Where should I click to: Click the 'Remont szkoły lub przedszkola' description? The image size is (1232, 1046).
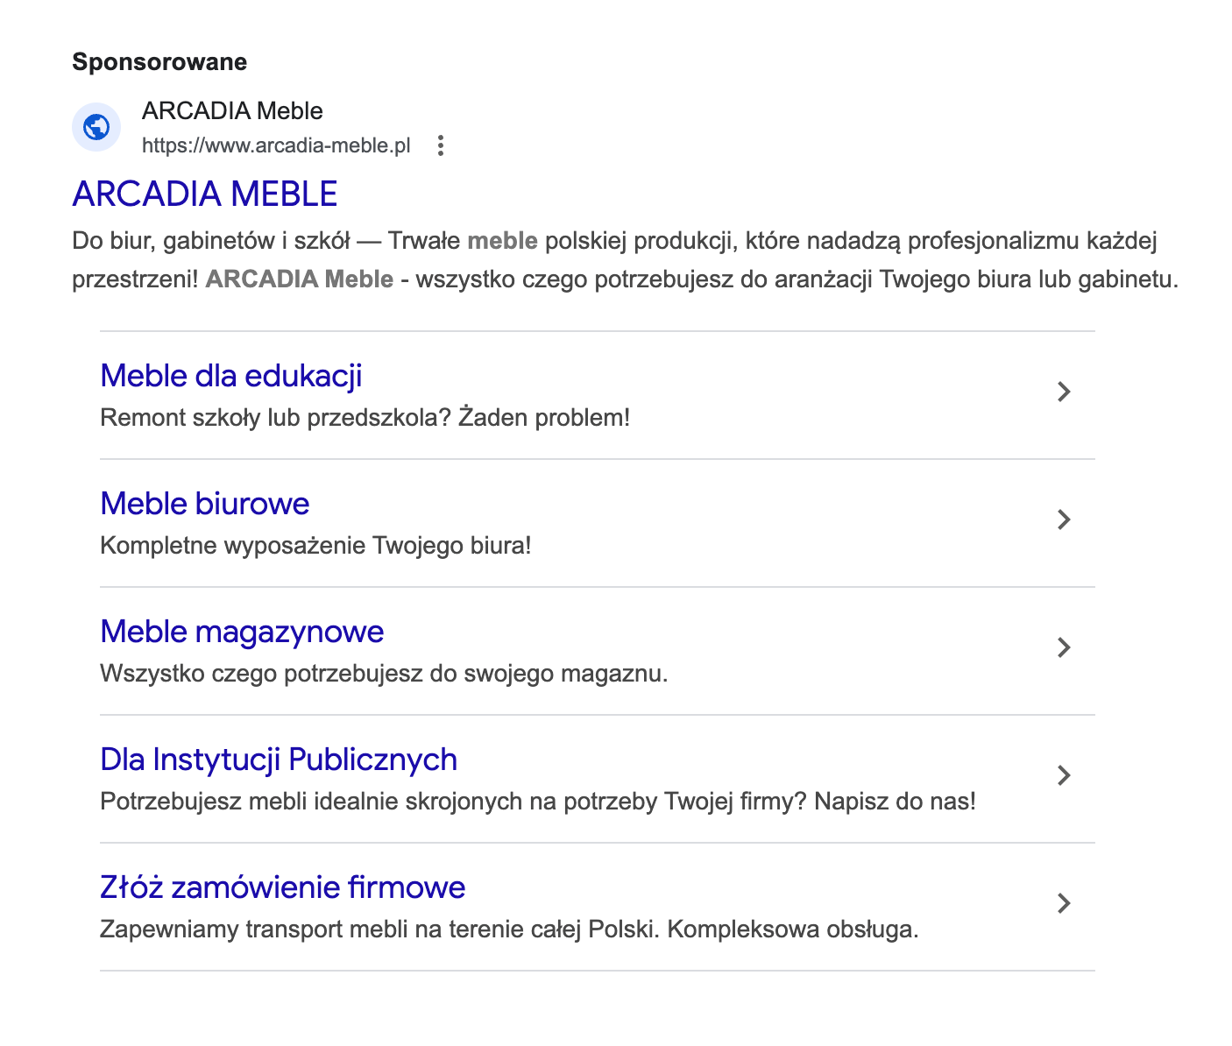point(365,418)
